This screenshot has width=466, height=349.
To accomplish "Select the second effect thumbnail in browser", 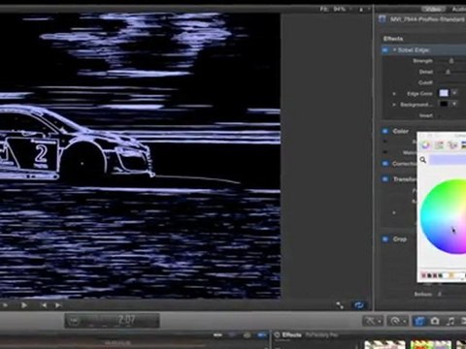I will tap(431, 344).
